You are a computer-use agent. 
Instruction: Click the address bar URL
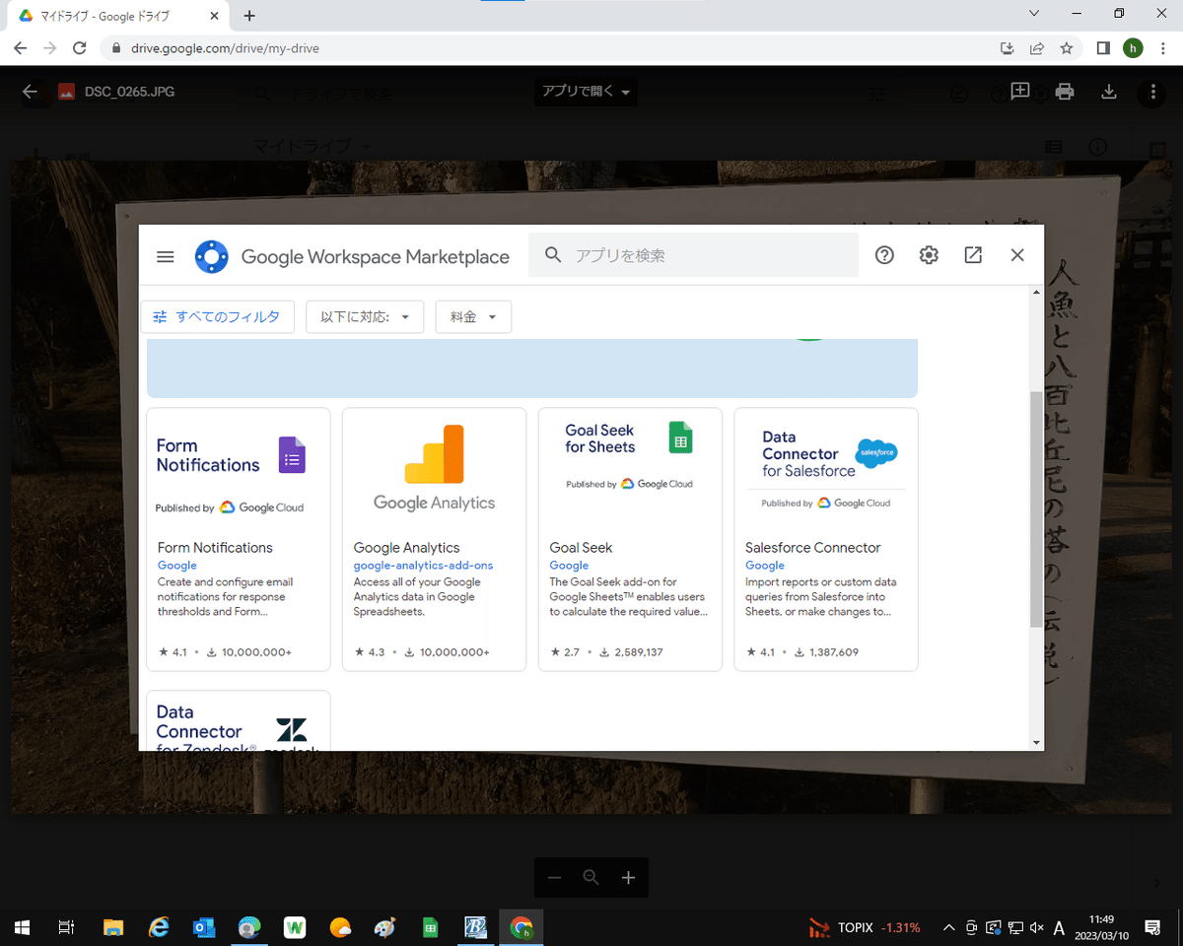(x=225, y=48)
